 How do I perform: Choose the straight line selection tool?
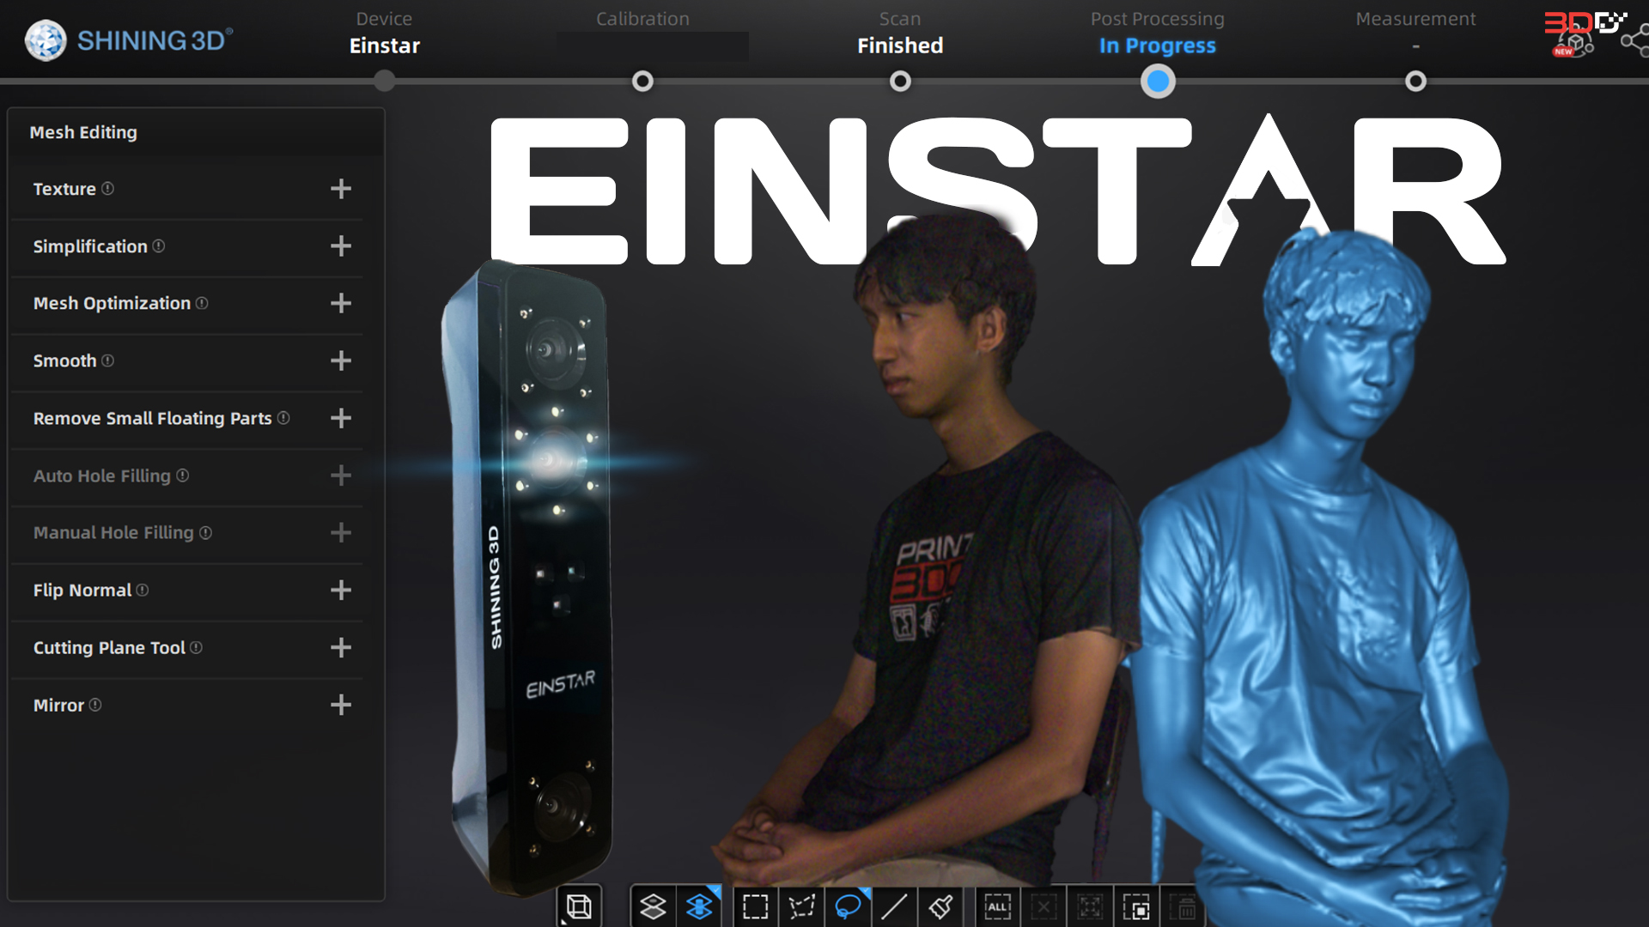tap(894, 906)
